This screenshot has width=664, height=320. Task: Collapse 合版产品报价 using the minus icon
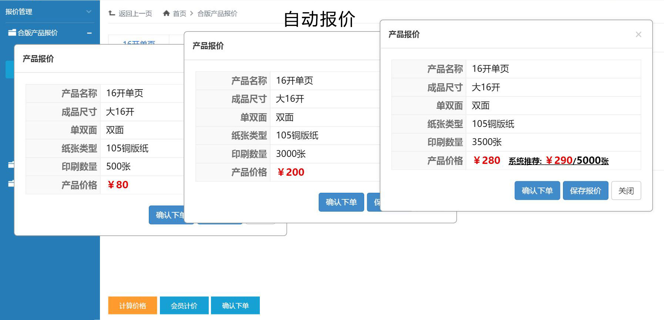click(x=89, y=33)
